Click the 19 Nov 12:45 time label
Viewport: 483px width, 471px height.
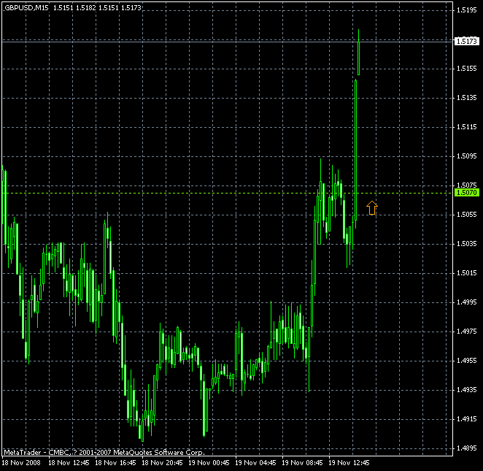click(x=349, y=463)
